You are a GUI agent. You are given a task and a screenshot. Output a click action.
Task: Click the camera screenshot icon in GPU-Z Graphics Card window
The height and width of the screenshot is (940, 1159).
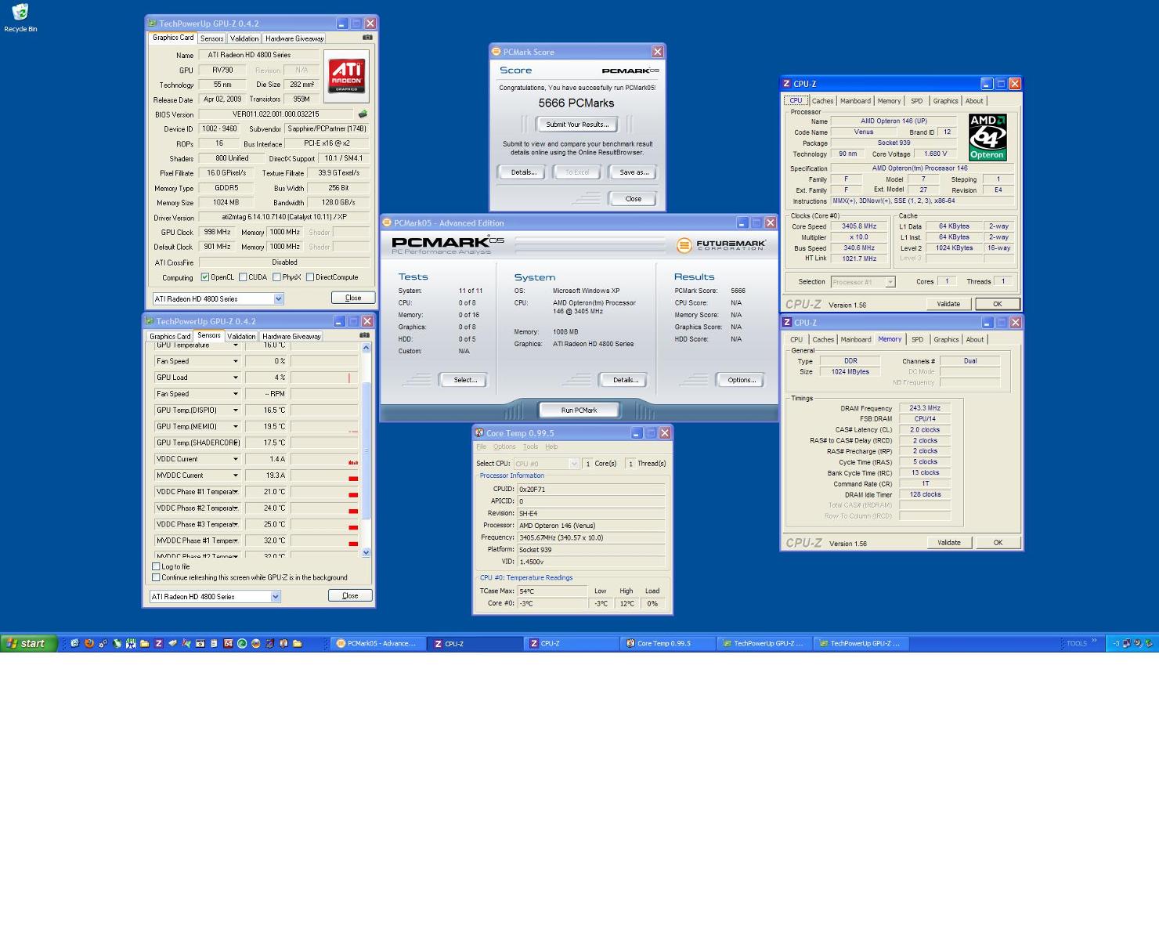coord(367,38)
